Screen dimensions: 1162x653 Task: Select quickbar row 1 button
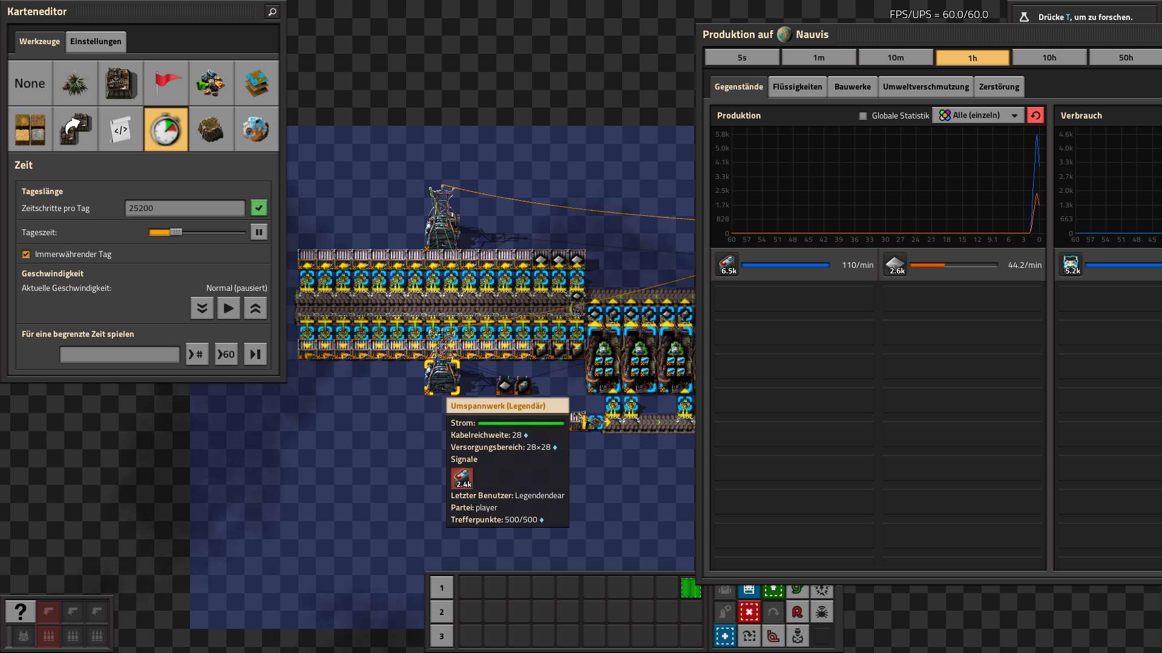point(441,588)
